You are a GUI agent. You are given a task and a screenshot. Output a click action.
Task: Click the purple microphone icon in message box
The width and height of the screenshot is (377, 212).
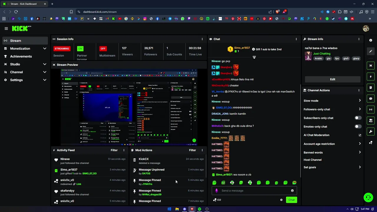pyautogui.click(x=216, y=191)
